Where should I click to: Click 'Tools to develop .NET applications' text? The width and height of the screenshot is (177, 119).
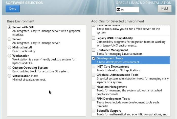coord(119,70)
